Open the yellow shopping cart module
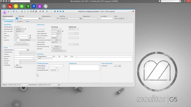191x107 pixels. 16,6
